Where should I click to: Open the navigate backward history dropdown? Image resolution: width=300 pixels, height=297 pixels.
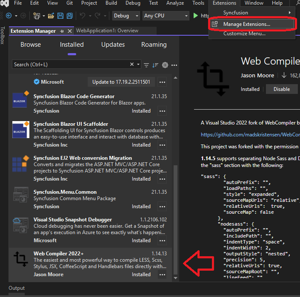click(16, 16)
